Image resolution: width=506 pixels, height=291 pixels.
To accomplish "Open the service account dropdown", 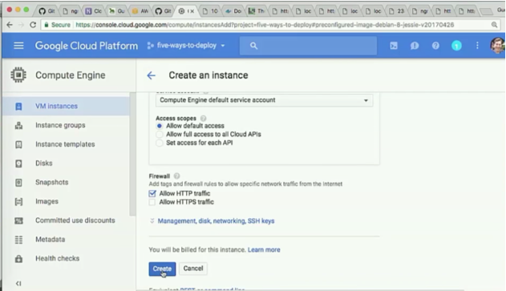I will (264, 100).
